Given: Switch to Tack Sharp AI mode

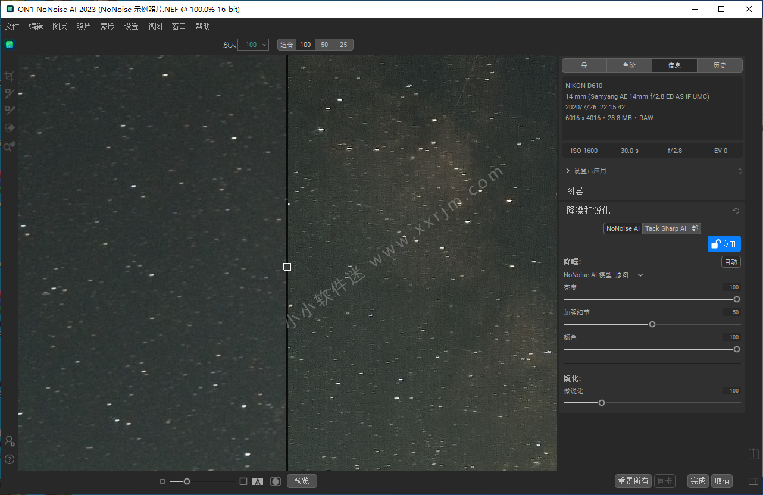Looking at the screenshot, I should click(x=665, y=228).
